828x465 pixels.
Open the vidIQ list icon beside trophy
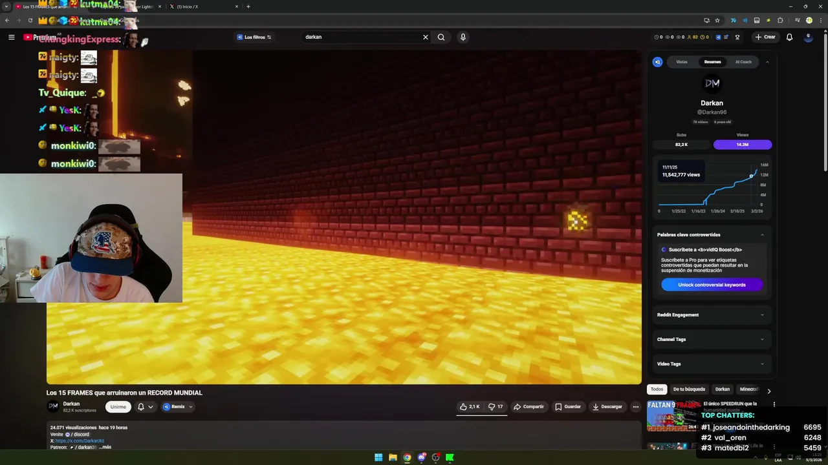point(726,37)
